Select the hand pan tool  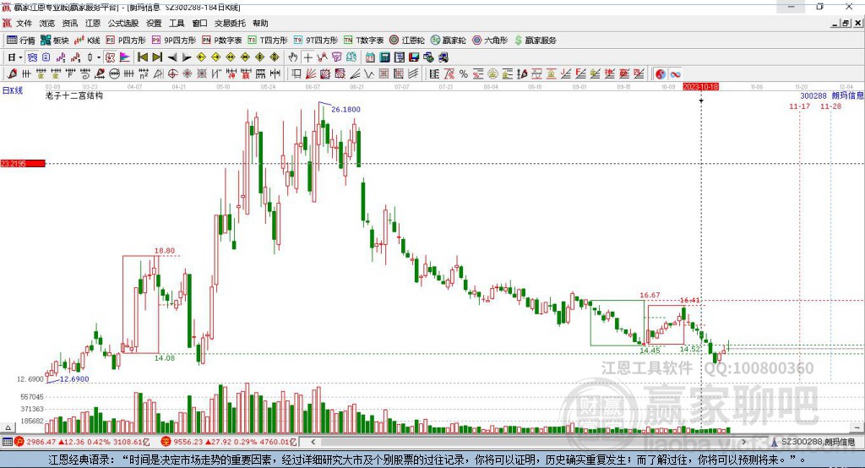pyautogui.click(x=293, y=57)
